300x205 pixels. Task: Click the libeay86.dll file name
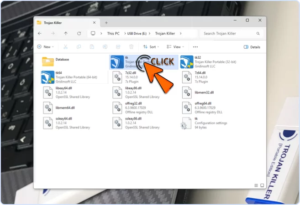point(133,88)
